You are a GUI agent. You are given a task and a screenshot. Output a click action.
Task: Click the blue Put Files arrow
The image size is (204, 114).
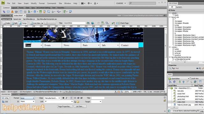184,82
